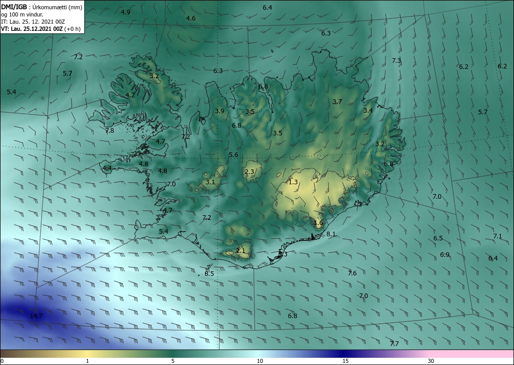
Task: Select the 30 label on the colour scale
Action: [431, 361]
